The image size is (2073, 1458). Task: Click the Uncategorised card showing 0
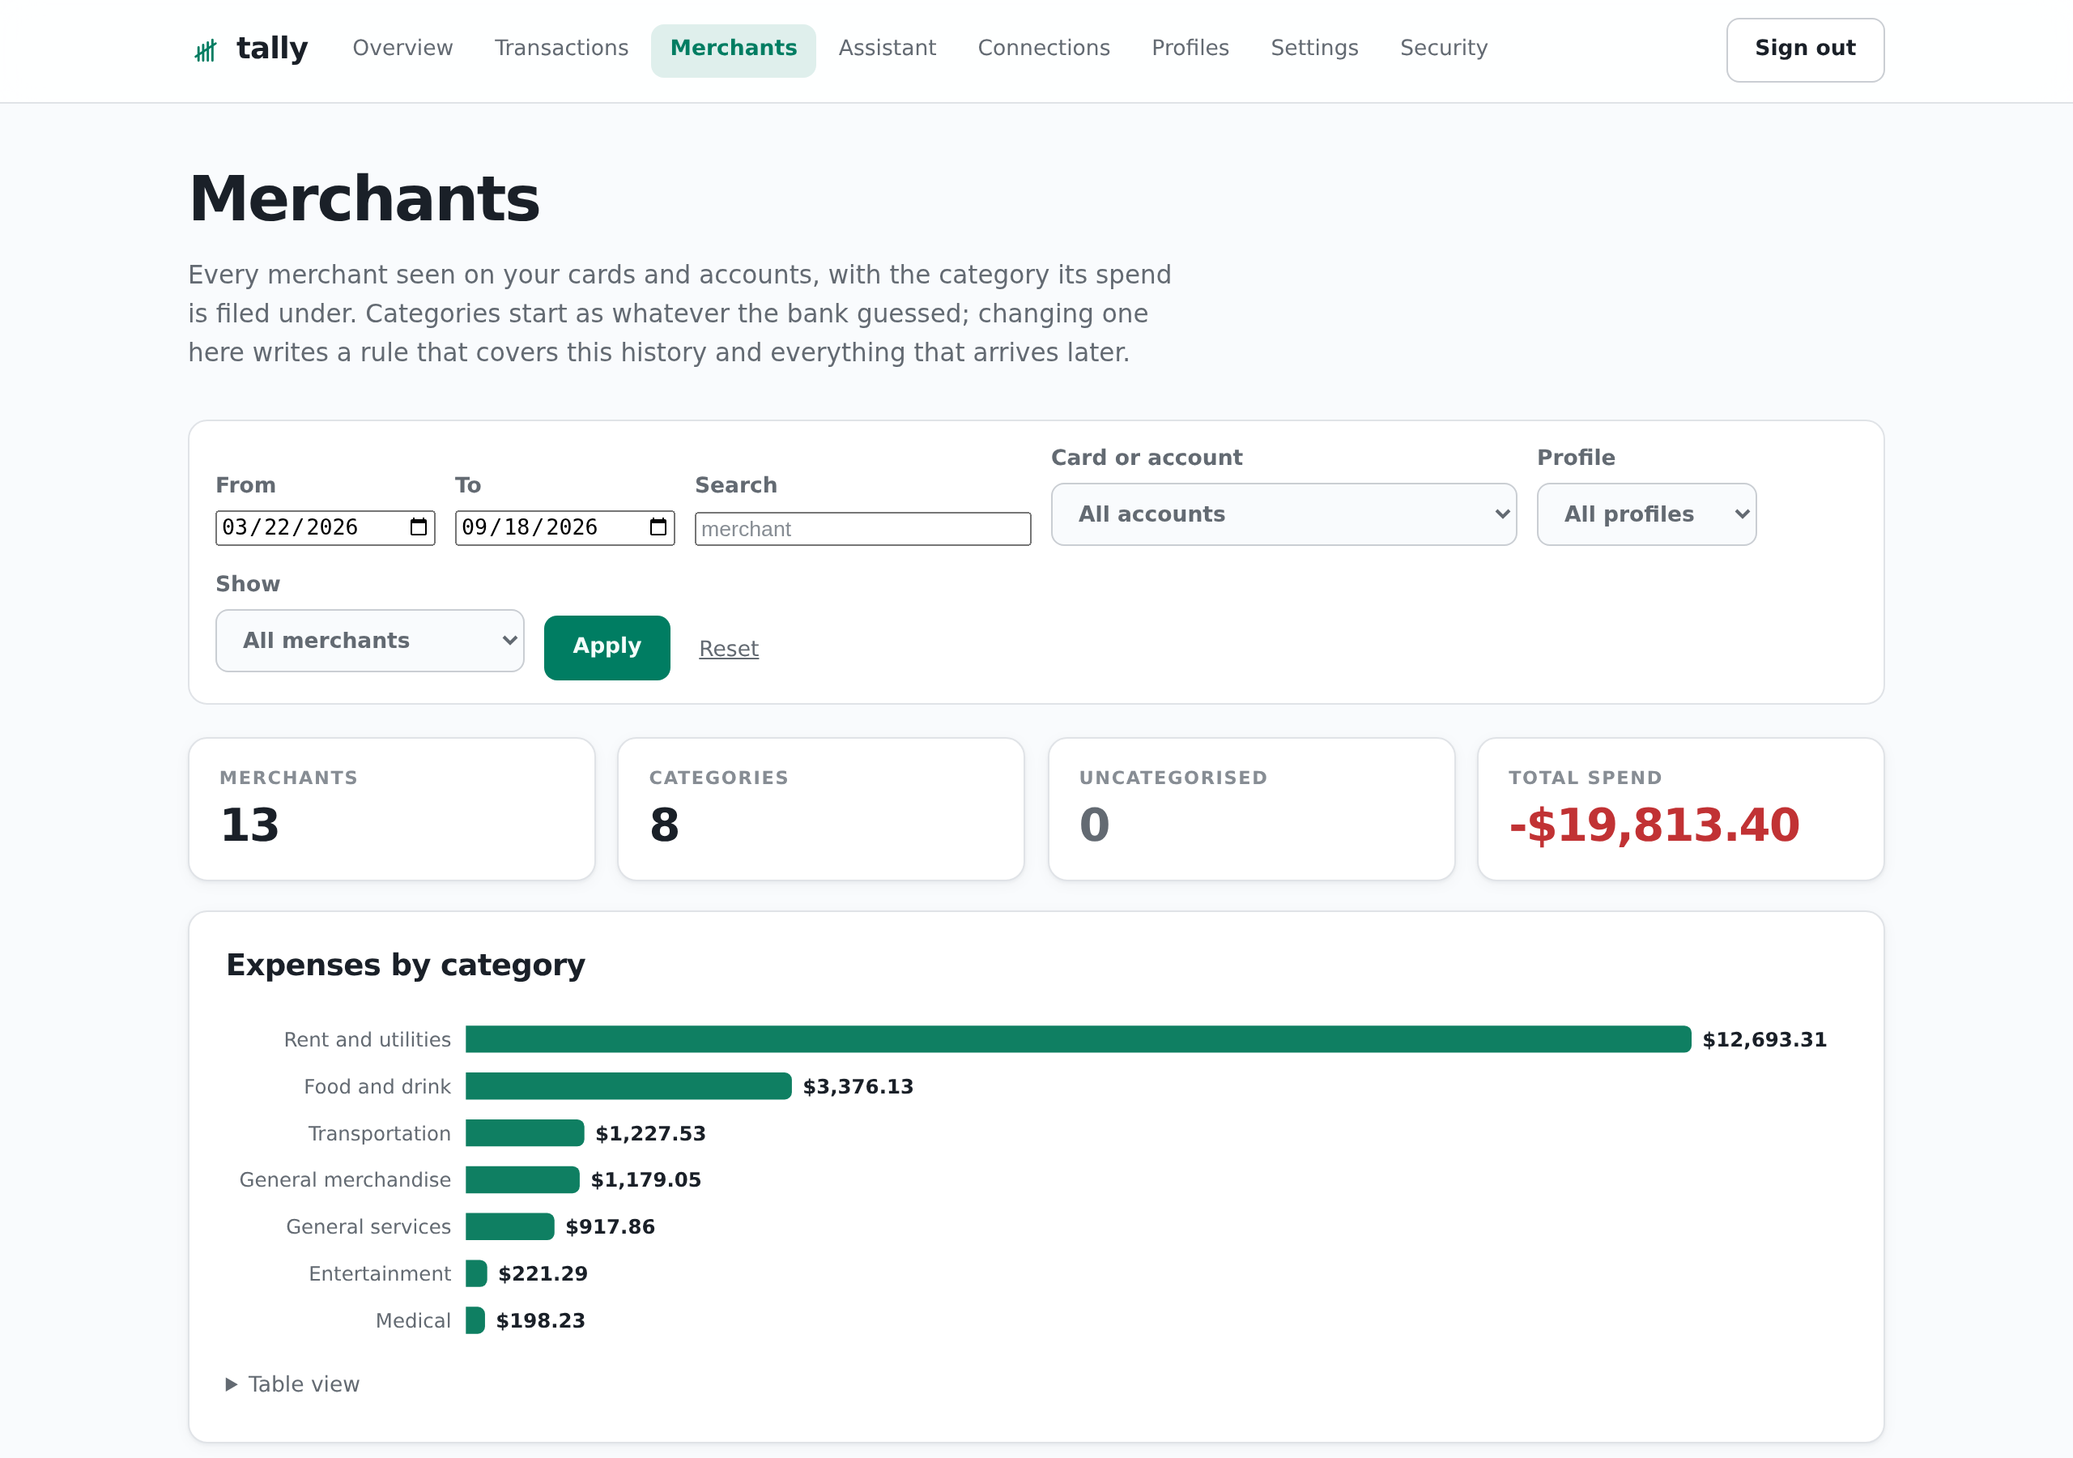(x=1251, y=809)
